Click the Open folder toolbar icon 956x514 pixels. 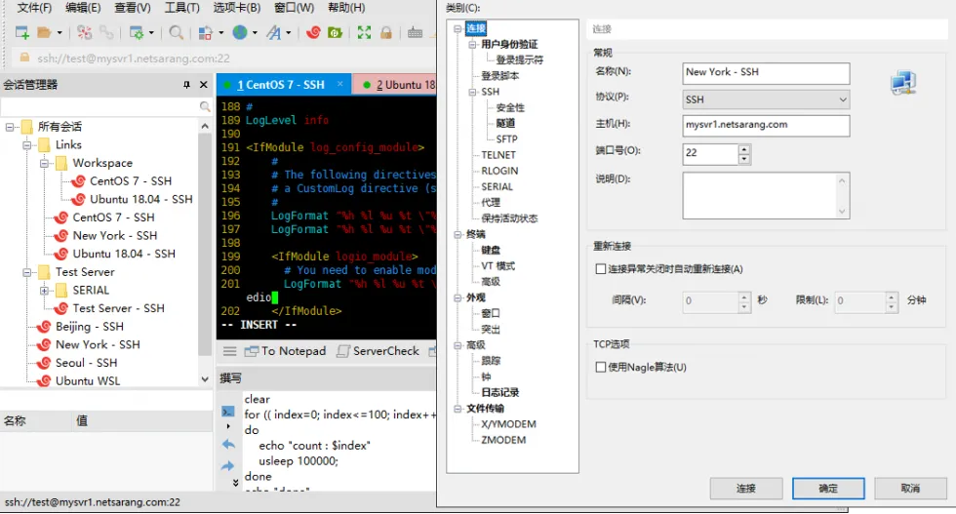(44, 33)
